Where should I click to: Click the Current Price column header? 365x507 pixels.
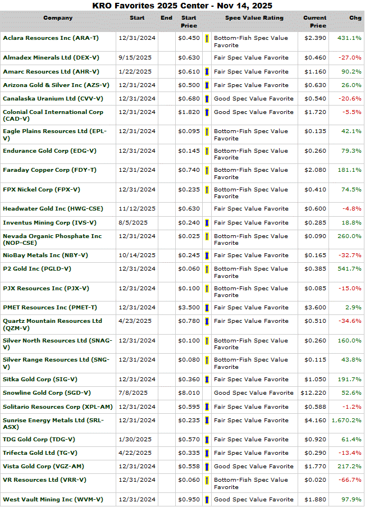click(x=314, y=22)
